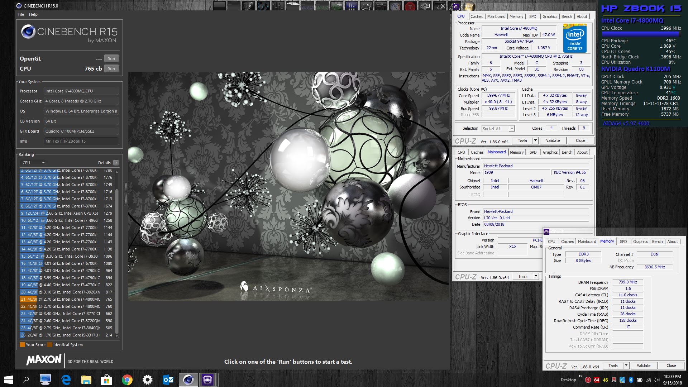Open Outlook from the taskbar
Screen dimensions: 688x387
click(168, 379)
